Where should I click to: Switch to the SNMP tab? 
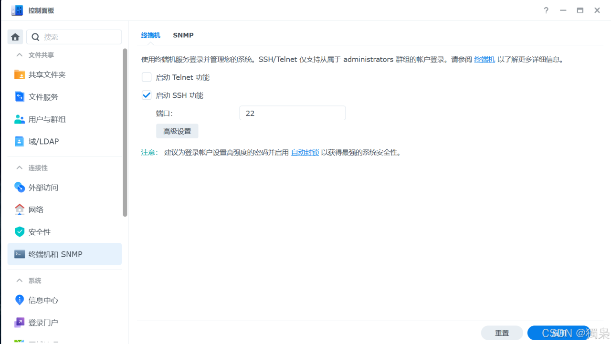coord(183,35)
